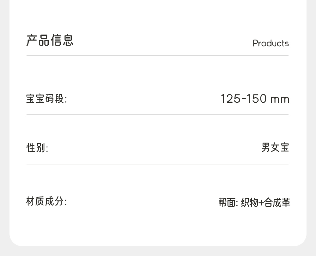
Task: Click the plus sign between materials
Action: (261, 202)
